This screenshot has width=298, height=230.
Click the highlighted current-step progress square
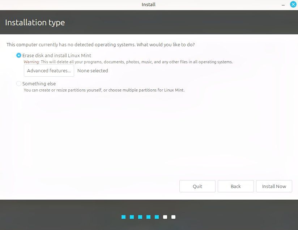click(x=157, y=217)
